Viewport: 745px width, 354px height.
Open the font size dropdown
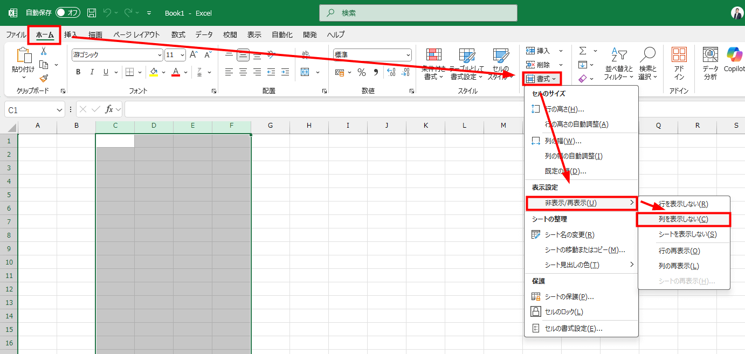pos(182,55)
